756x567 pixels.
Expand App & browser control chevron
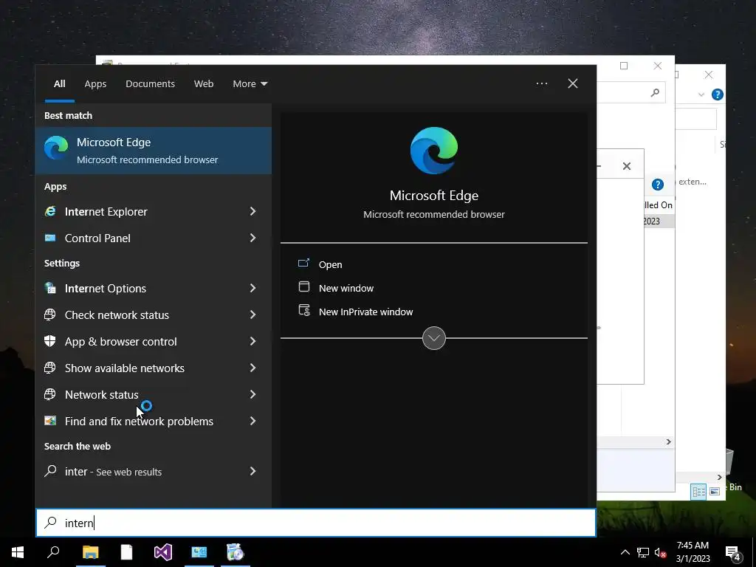click(252, 341)
